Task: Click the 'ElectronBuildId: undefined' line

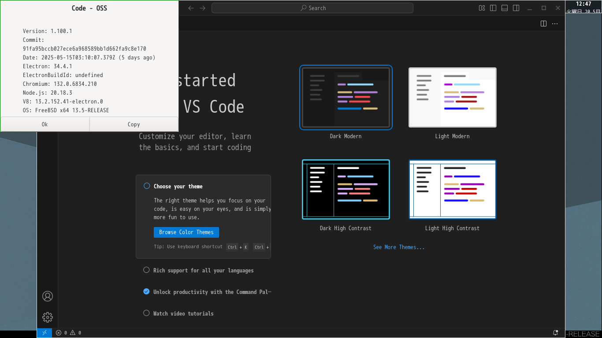Action: point(63,75)
